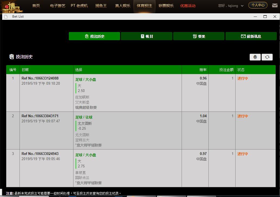Click the 投注金额 column header
The image size is (280, 197).
226,70
